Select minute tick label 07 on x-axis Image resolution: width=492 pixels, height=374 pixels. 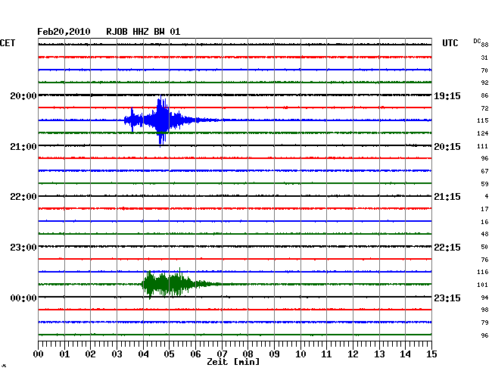tap(222, 354)
